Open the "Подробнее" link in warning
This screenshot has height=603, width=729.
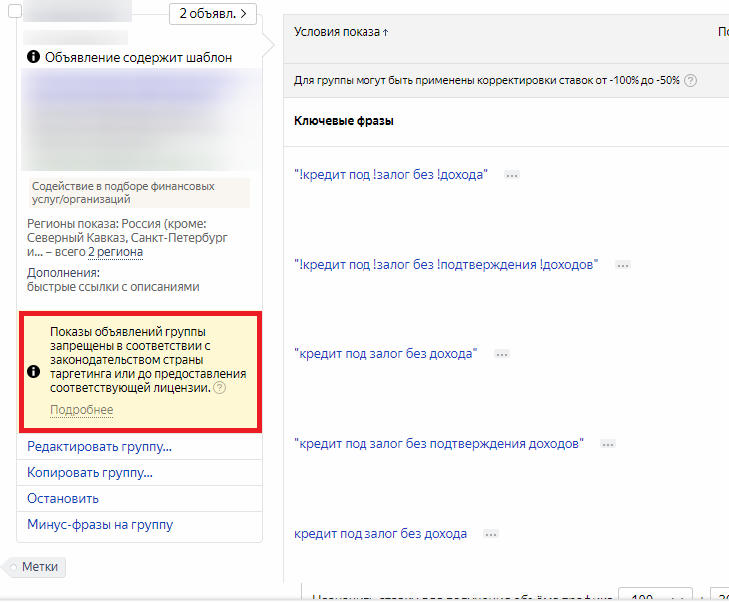(x=81, y=410)
